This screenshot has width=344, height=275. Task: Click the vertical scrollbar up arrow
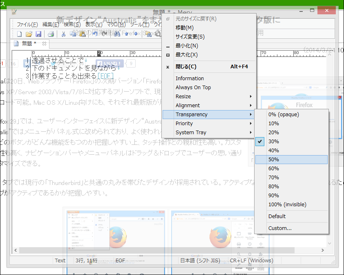(x=329, y=55)
